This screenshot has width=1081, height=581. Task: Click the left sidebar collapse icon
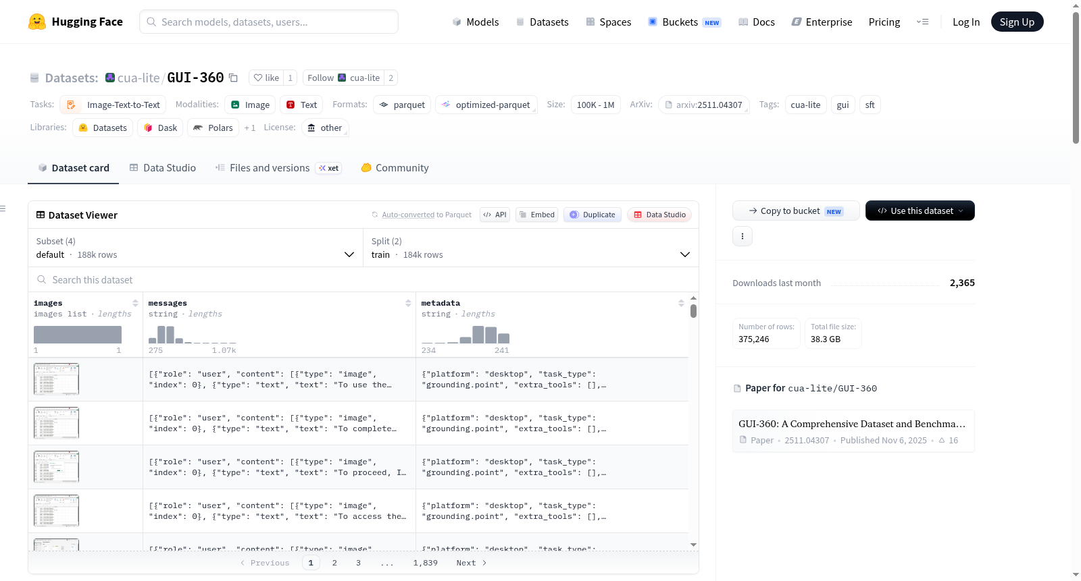tap(3, 209)
